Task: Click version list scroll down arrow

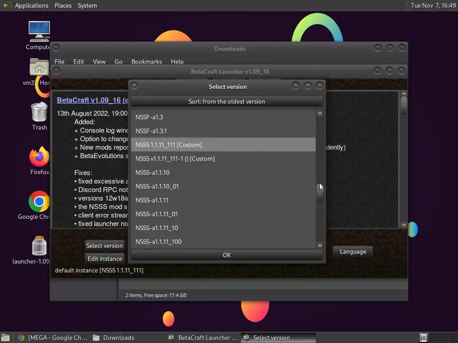Action: 320,245
